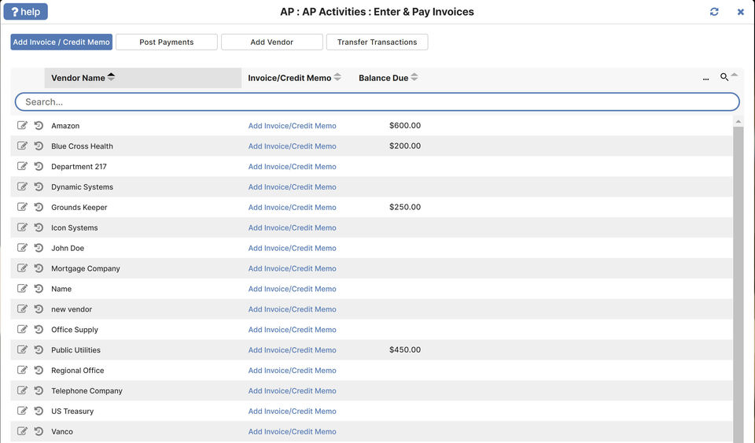
Task: Click the edit icon for Vanco
Action: tap(22, 432)
